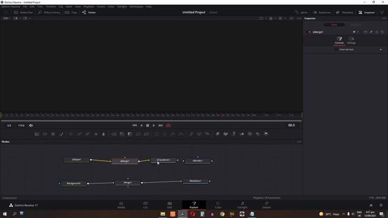The width and height of the screenshot is (388, 218).
Task: Toggle the Nodes panel button
Action: (x=89, y=12)
